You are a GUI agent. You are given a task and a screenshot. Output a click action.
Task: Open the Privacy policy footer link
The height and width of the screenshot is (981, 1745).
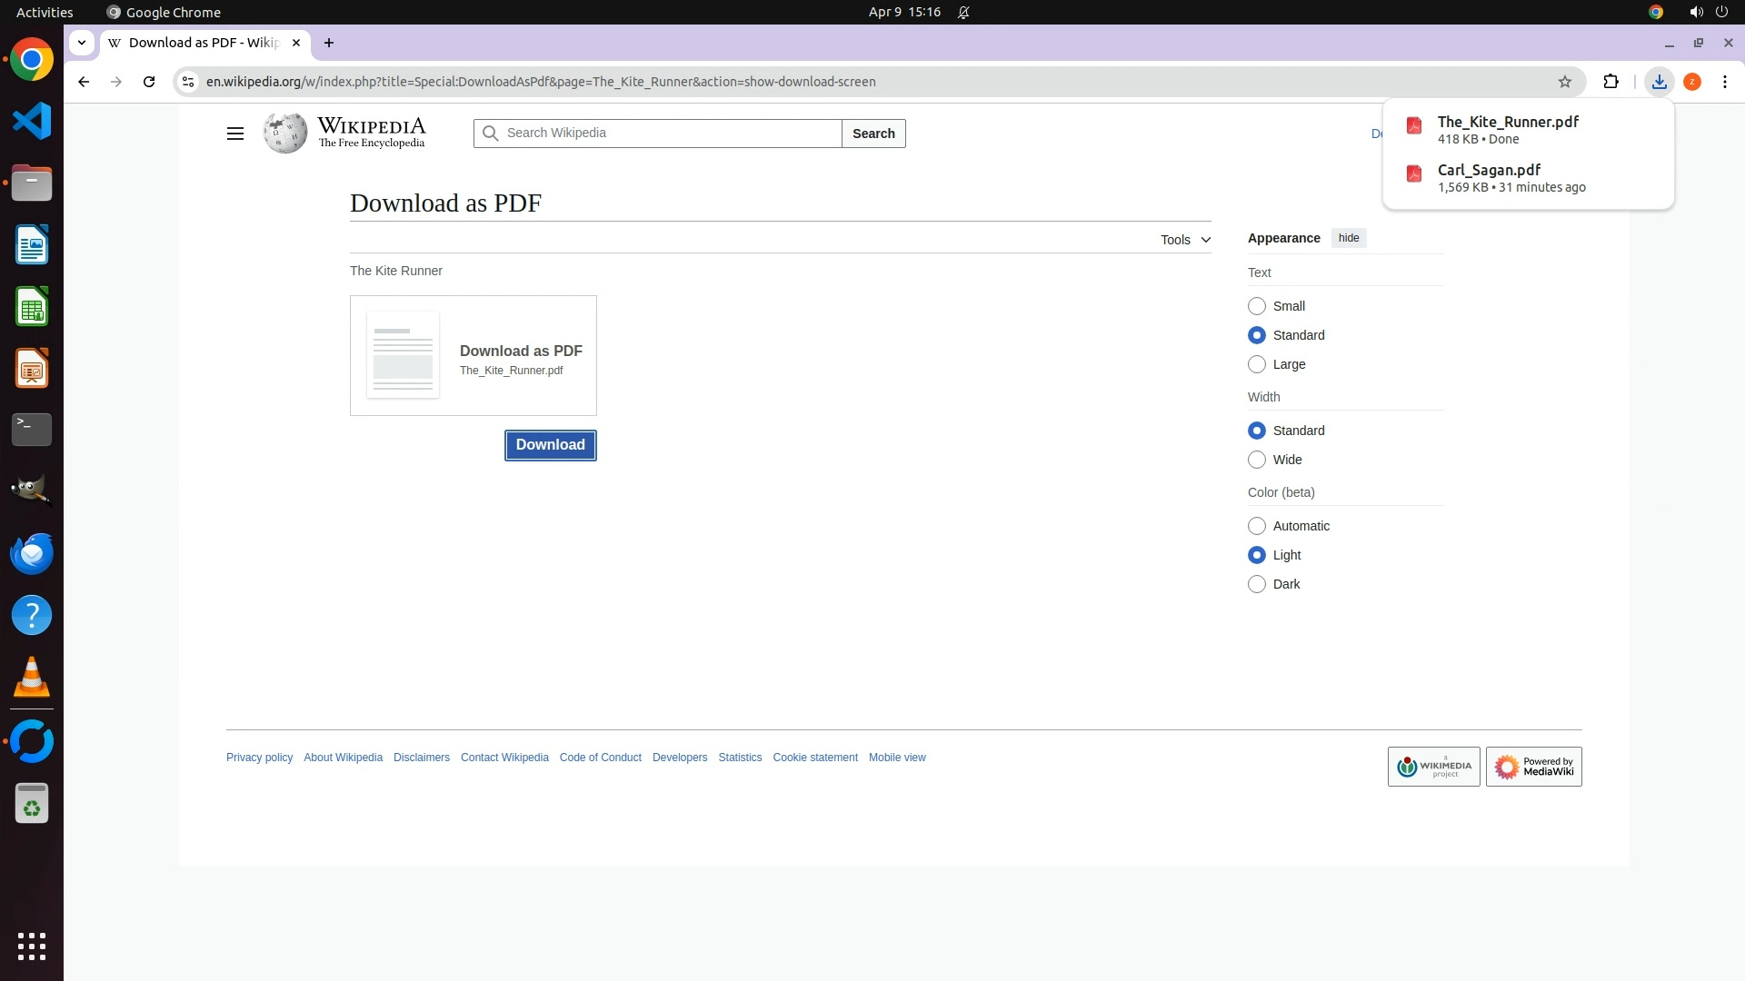pyautogui.click(x=259, y=758)
